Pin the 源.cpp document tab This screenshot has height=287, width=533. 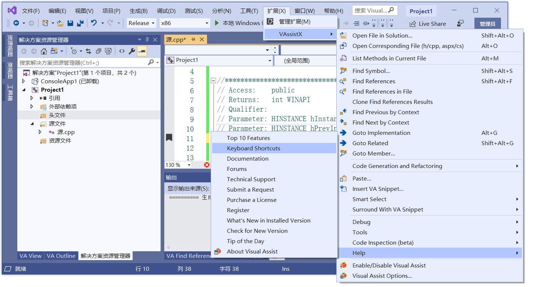pos(193,39)
